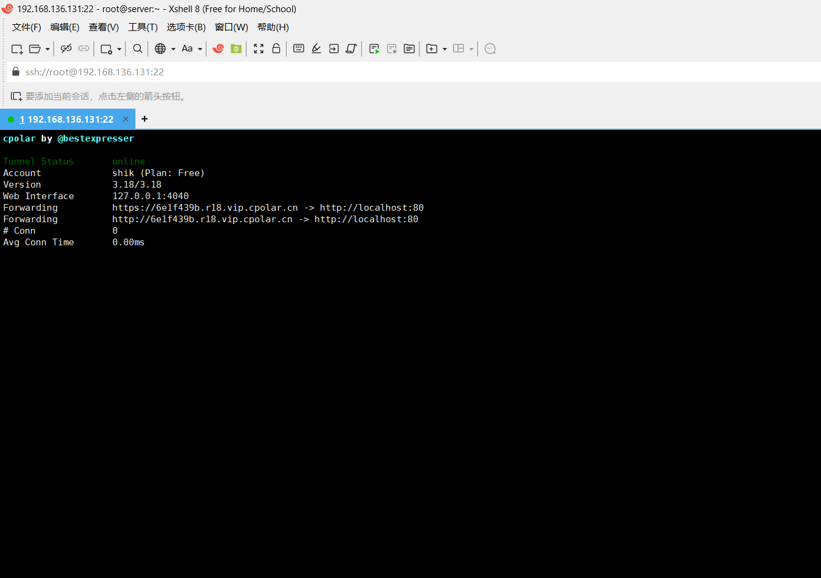This screenshot has width=821, height=578.
Task: Click the Xshell app icon in title bar
Action: pos(7,8)
